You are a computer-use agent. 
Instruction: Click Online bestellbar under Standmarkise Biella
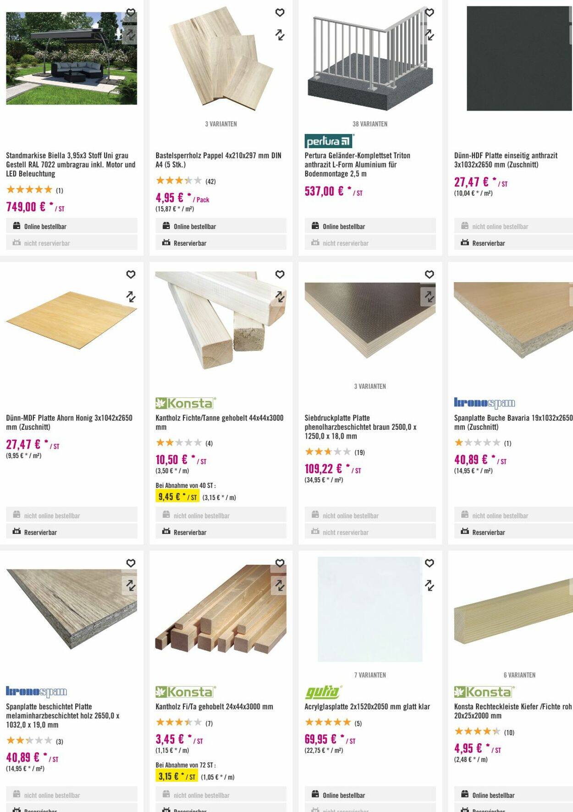[72, 226]
